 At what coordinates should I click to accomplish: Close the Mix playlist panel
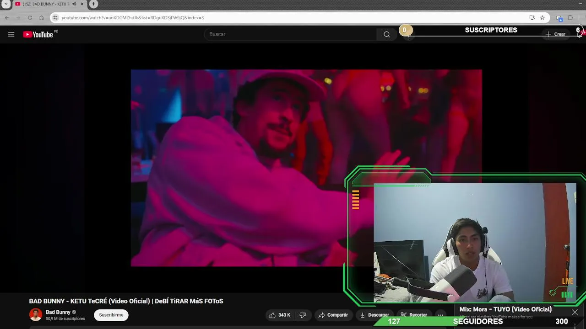[x=575, y=313]
